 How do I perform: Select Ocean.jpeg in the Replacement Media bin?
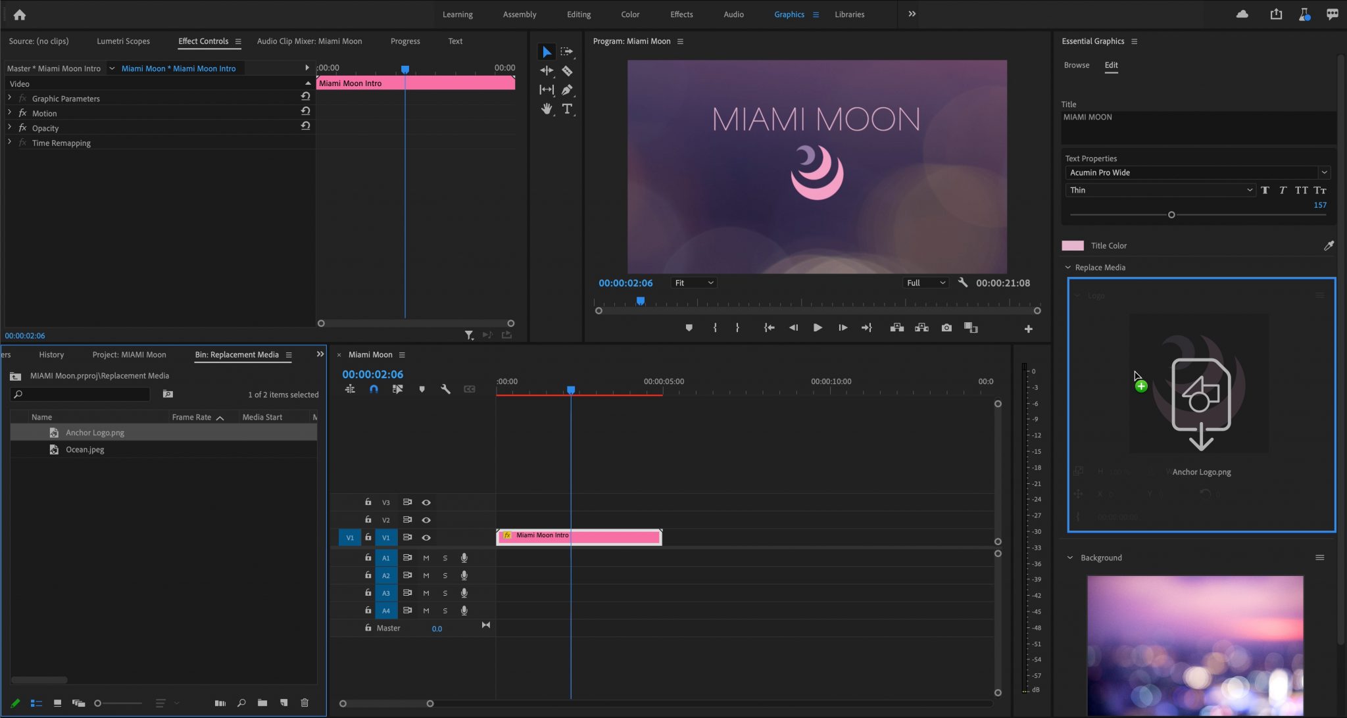pos(84,449)
